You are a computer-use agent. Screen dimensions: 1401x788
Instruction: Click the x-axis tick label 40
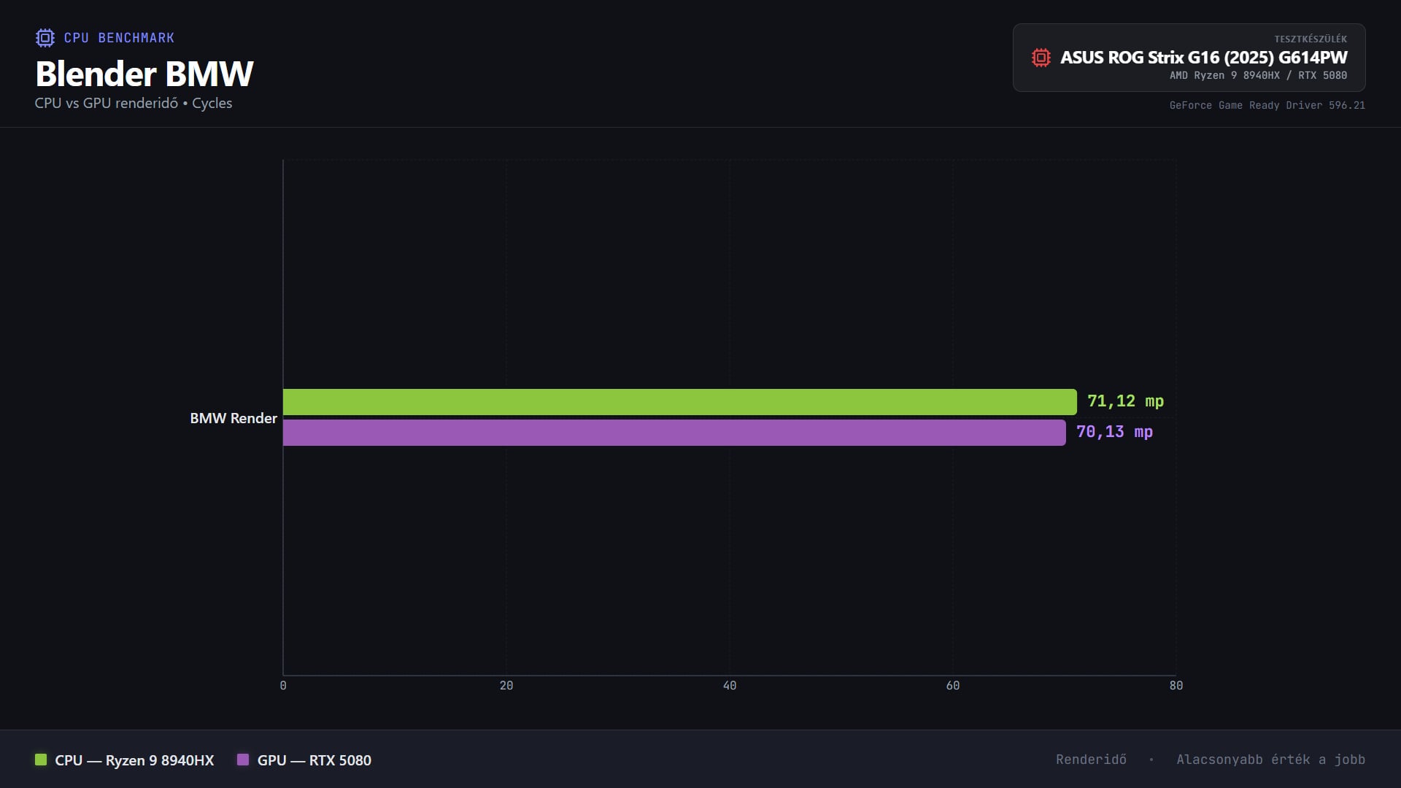730,686
